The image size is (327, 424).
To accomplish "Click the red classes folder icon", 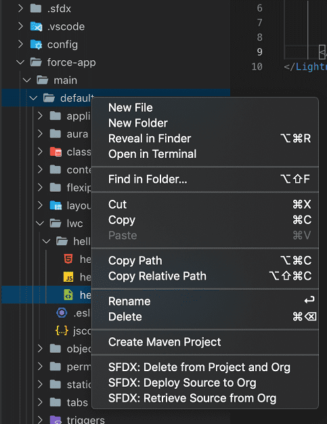I will click(x=56, y=152).
